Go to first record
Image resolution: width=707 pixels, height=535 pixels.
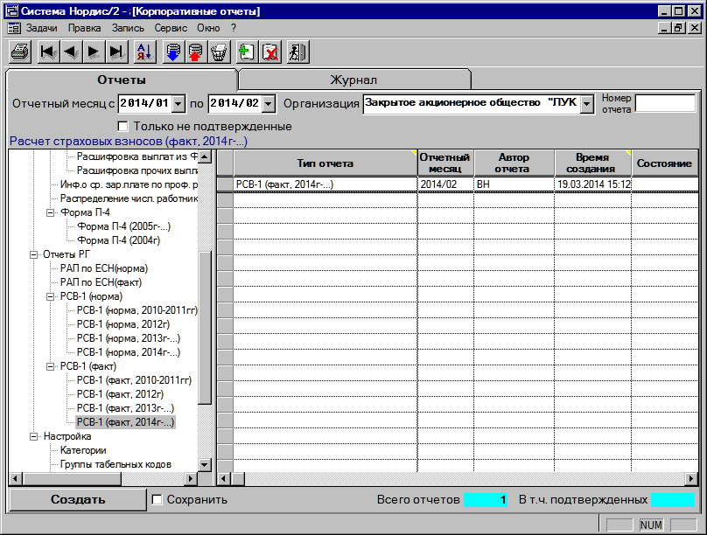[x=49, y=52]
